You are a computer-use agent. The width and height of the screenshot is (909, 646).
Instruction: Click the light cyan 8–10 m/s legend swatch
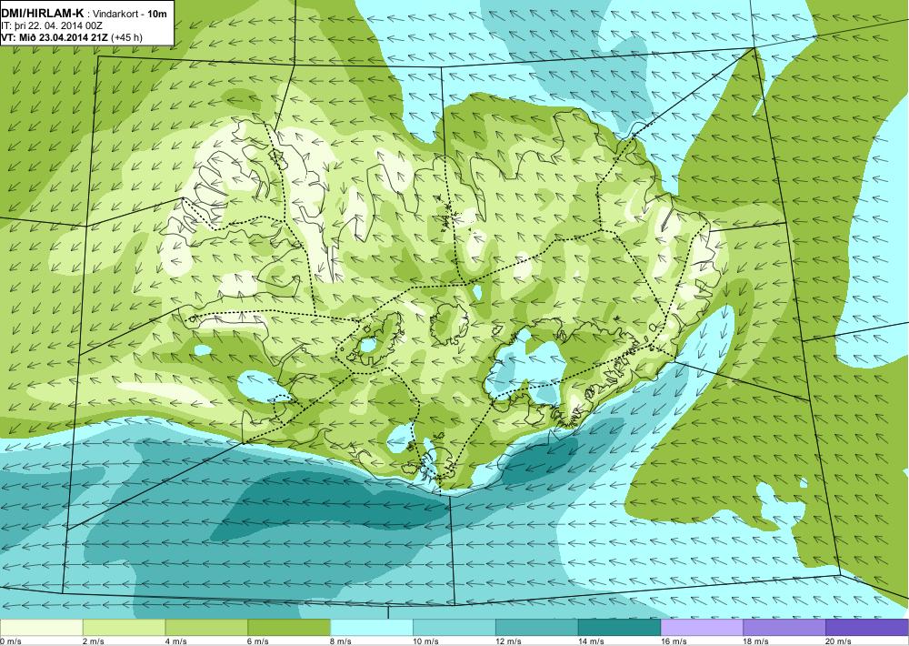[x=372, y=628]
